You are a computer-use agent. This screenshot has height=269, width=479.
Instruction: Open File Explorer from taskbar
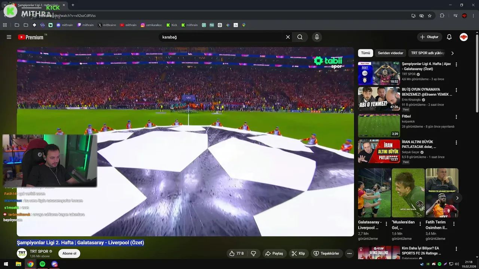(18, 264)
